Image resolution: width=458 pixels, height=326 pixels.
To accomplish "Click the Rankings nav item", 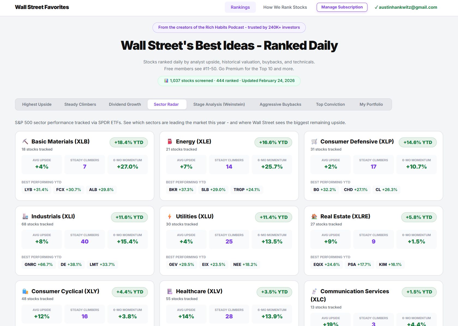I will pyautogui.click(x=240, y=7).
